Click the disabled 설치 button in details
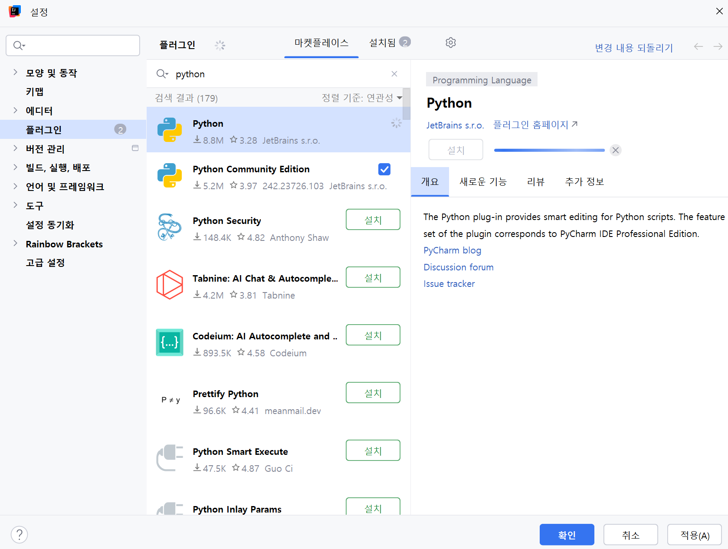Viewport: 728px width, 549px height. [456, 150]
